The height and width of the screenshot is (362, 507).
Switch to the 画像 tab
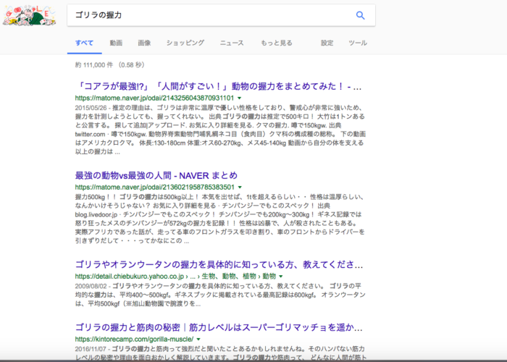[x=144, y=43]
